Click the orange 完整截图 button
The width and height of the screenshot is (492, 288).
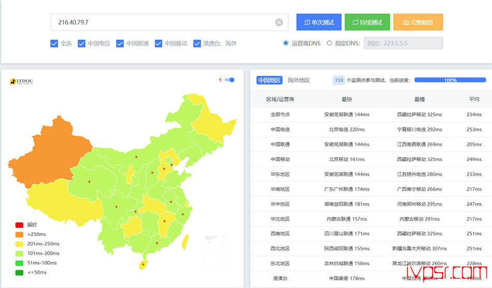click(x=418, y=22)
